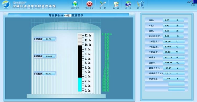Screen dimensions: 197x102
Task: Click the red 退出系统 power icon
Action: [x=90, y=4]
